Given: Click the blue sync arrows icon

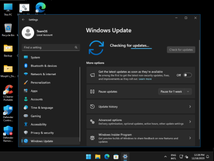Looking at the screenshot, I should [96, 48].
